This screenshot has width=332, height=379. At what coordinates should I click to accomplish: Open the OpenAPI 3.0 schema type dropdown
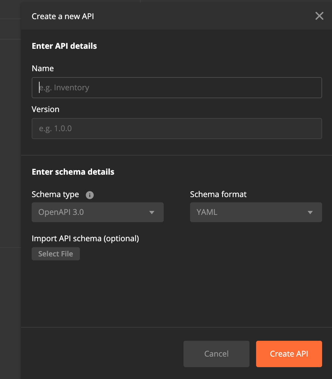[x=92, y=212]
